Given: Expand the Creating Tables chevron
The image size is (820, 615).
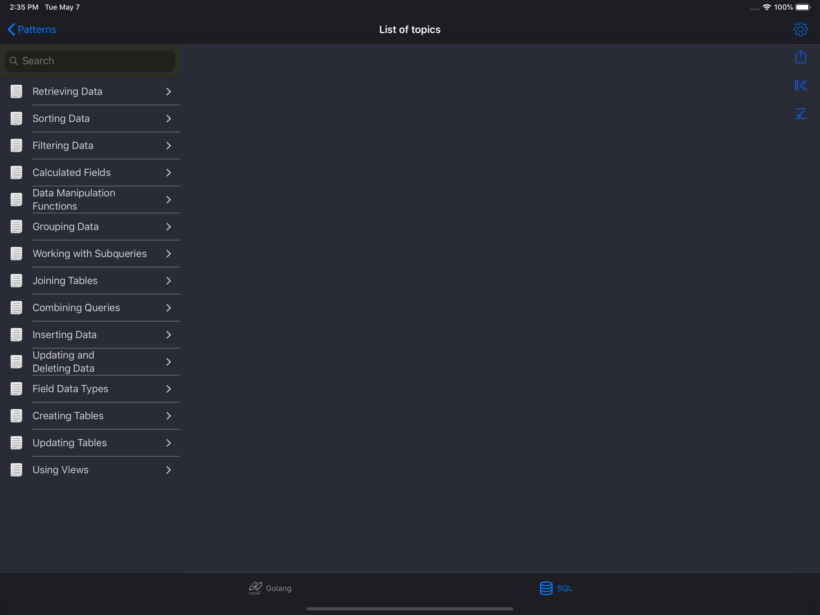Looking at the screenshot, I should pyautogui.click(x=168, y=416).
